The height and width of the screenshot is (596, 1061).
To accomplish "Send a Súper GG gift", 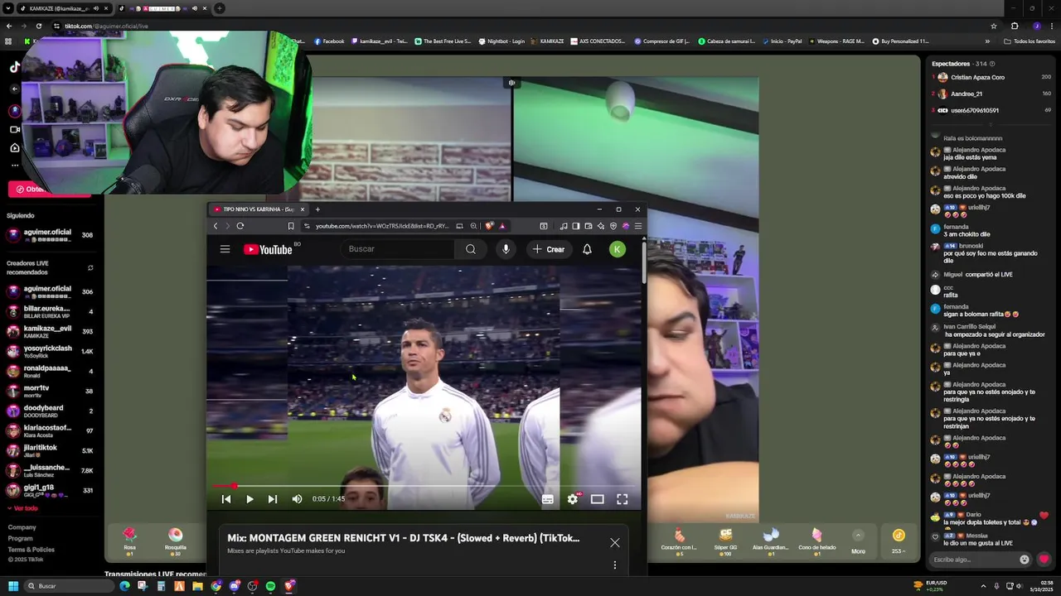I will (726, 541).
